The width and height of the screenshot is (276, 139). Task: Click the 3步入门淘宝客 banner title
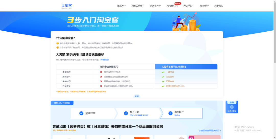(x=93, y=20)
